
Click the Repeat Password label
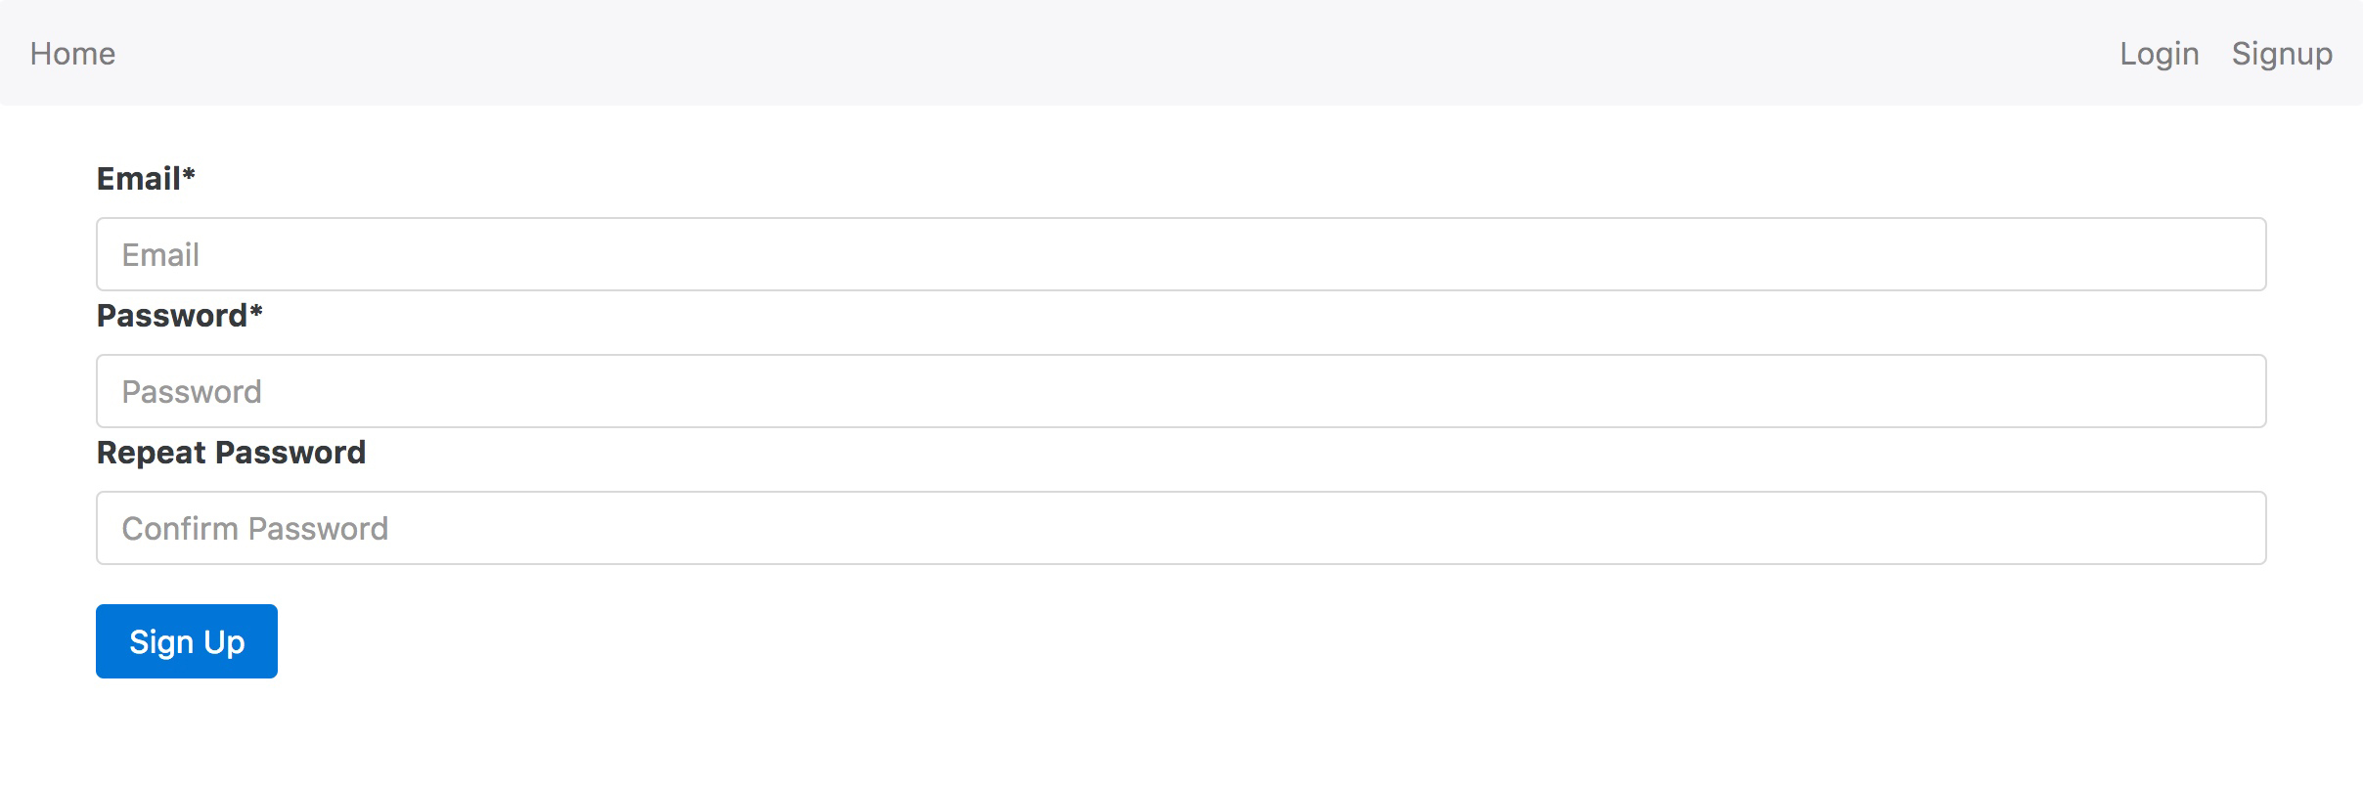(x=231, y=453)
